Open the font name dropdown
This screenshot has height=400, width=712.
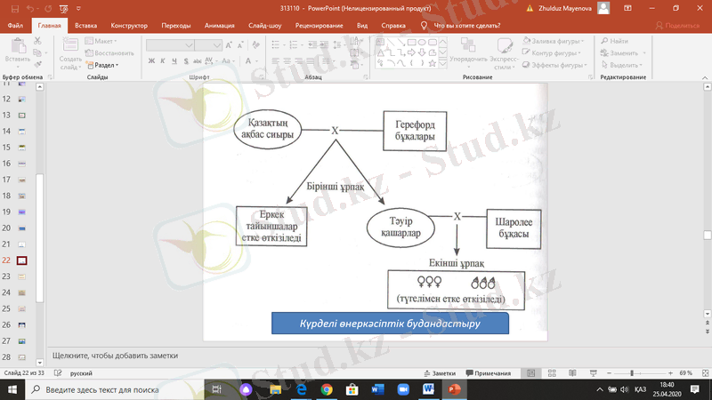[189, 45]
